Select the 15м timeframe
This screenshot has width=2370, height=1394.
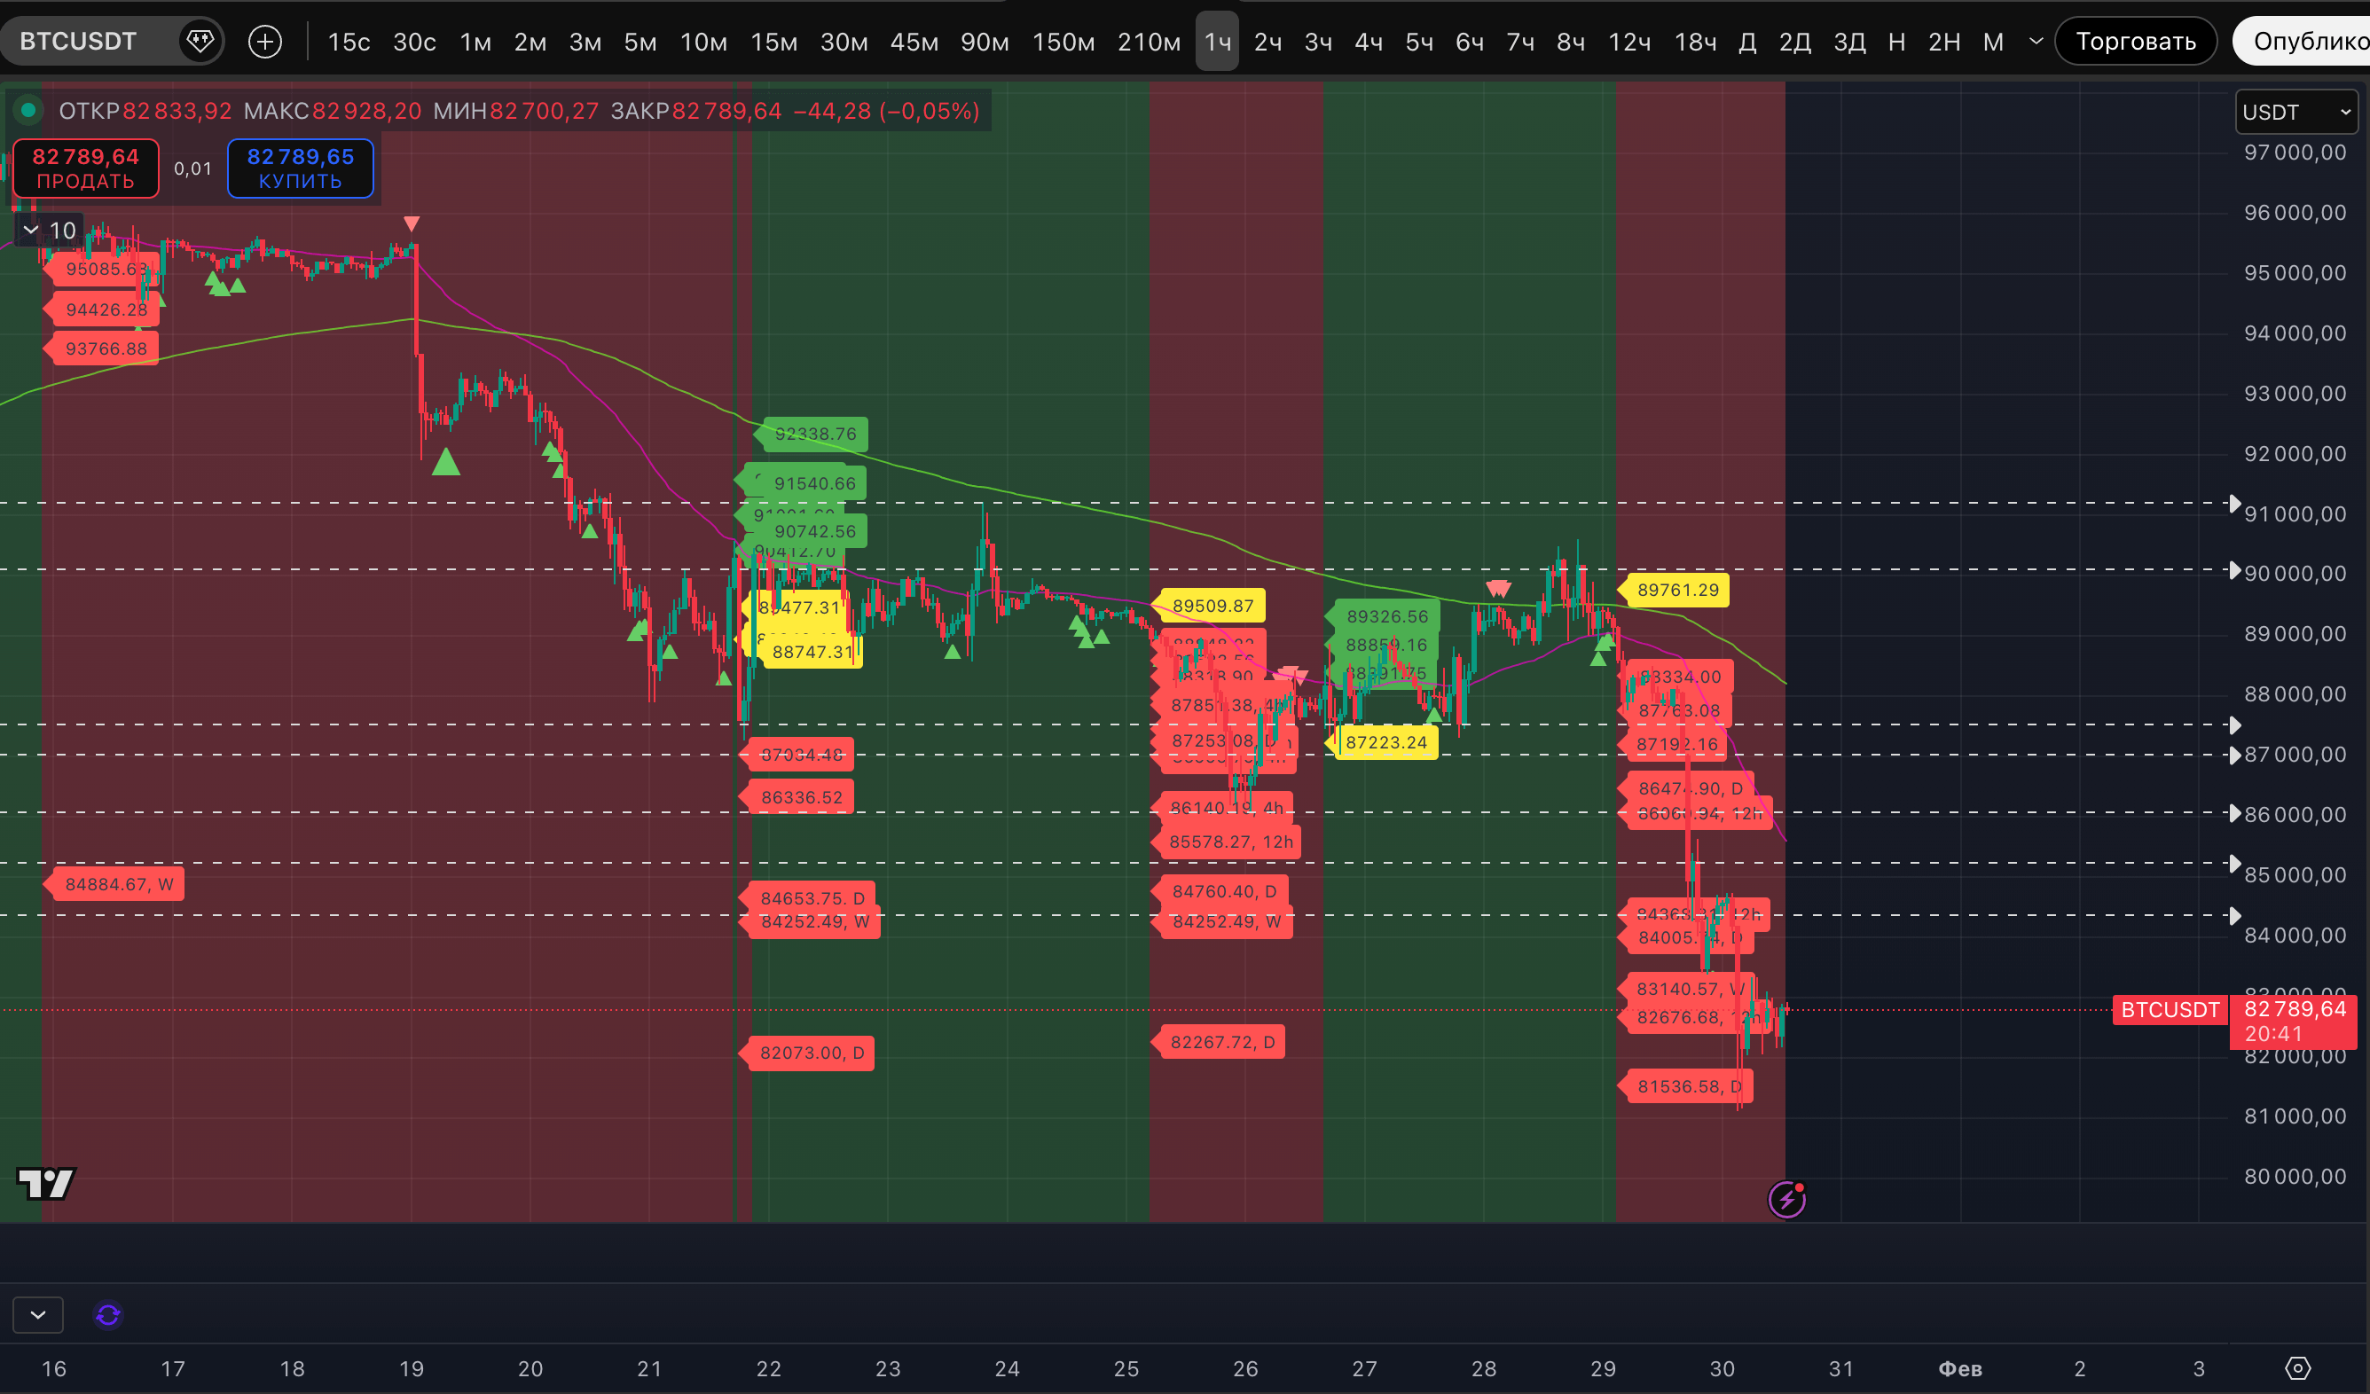point(773,42)
